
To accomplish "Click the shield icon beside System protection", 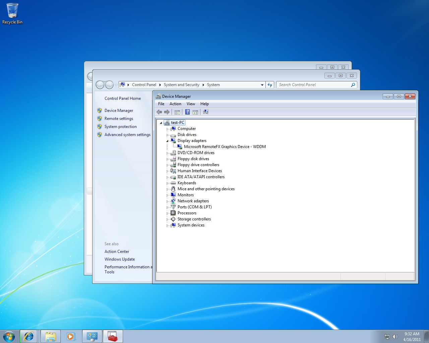I will pyautogui.click(x=100, y=127).
